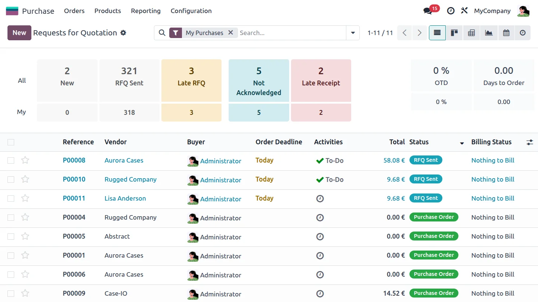This screenshot has width=538, height=302.
Task: Open the Calendar view
Action: pos(506,33)
